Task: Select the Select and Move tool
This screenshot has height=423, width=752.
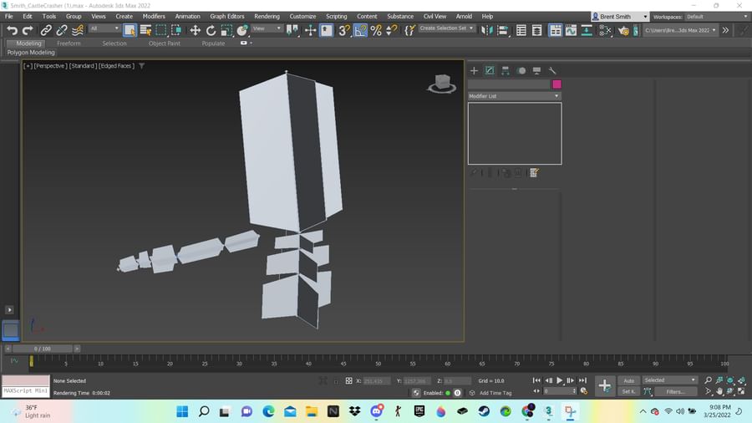Action: pos(195,30)
